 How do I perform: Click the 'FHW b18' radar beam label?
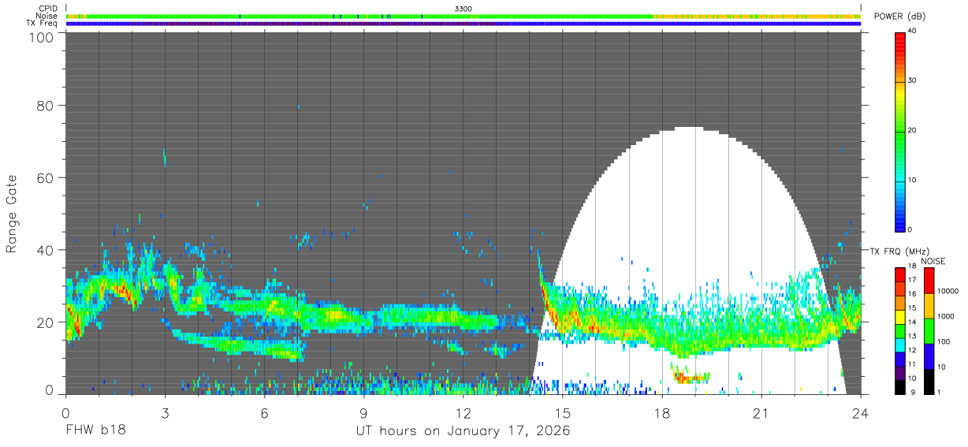pyautogui.click(x=96, y=431)
